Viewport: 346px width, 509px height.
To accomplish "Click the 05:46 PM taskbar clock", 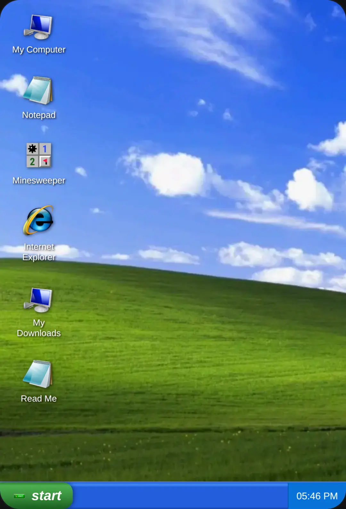I will (x=317, y=496).
